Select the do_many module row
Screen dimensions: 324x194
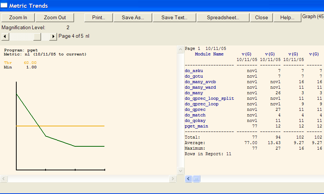[253, 93]
